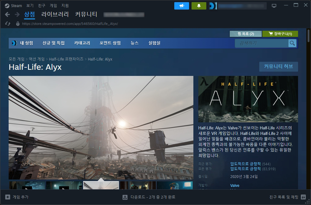Go forward with the right arrow
This screenshot has width=311, height=205.
click(17, 14)
